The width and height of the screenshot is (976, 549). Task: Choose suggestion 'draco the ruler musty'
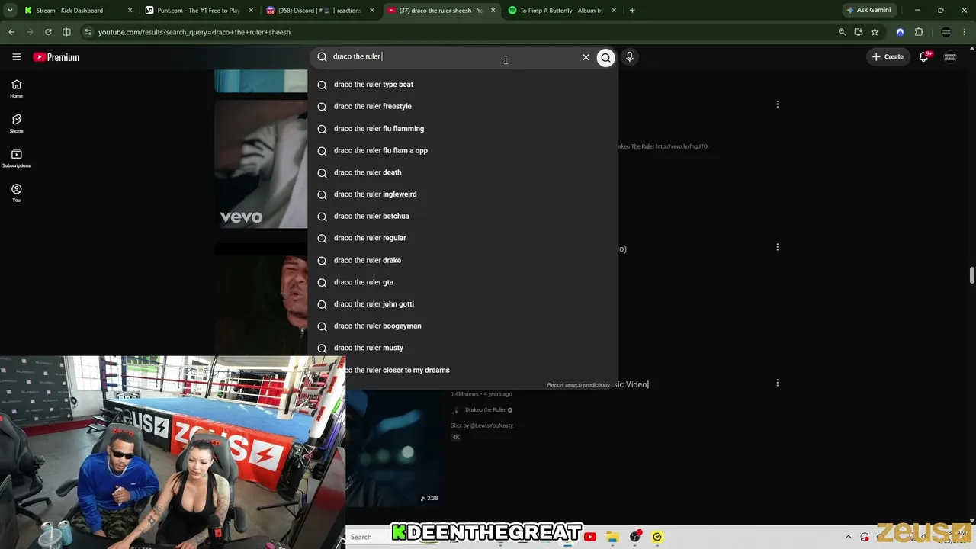click(462, 348)
